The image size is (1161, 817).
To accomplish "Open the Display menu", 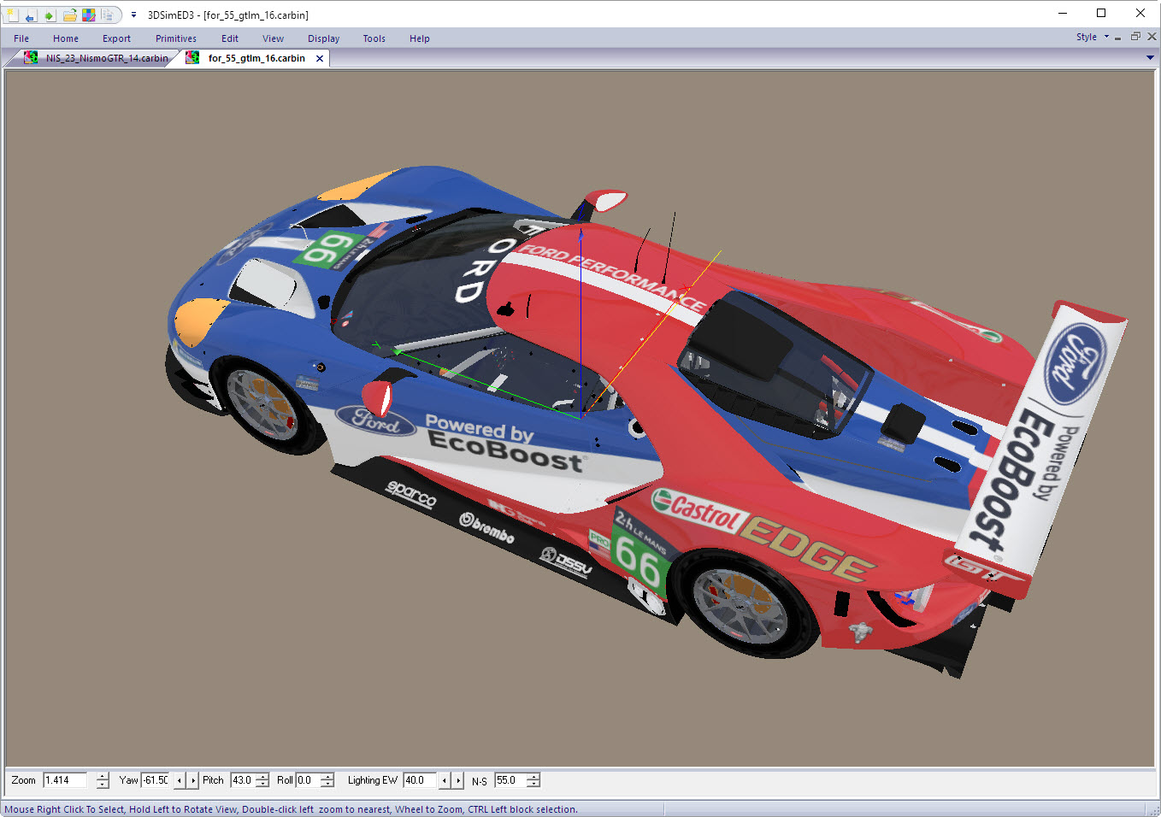I will [324, 38].
